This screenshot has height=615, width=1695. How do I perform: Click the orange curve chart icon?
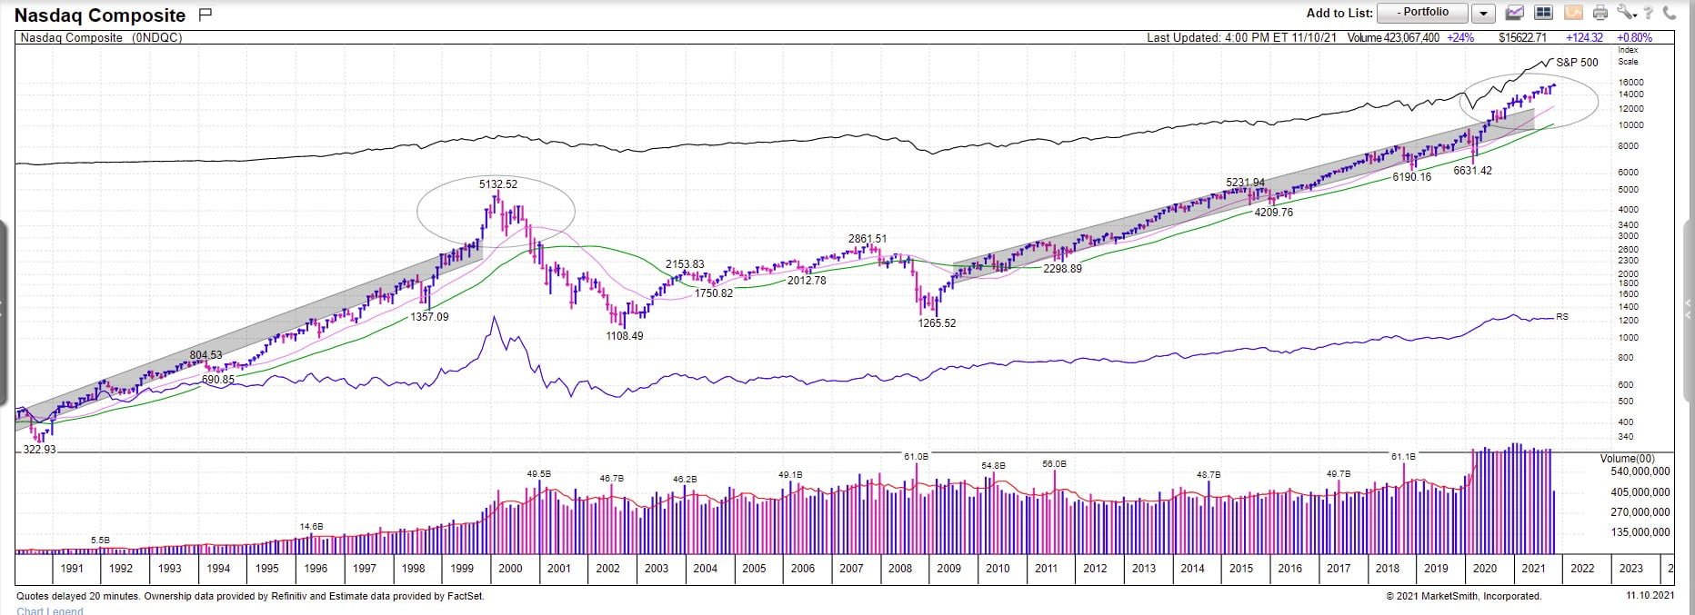coord(1573,13)
